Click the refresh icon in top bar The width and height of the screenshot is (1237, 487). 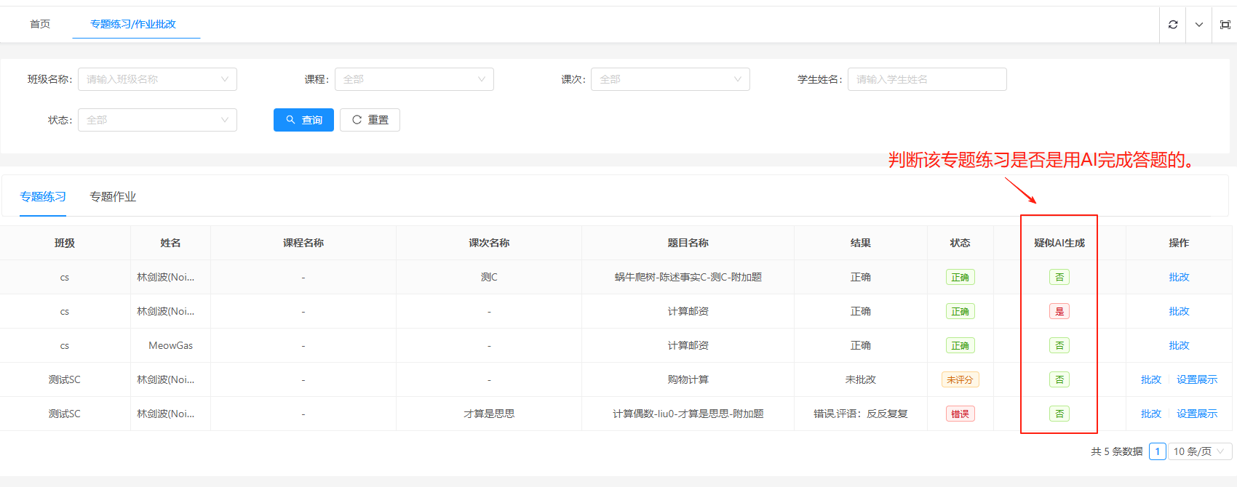(x=1173, y=25)
